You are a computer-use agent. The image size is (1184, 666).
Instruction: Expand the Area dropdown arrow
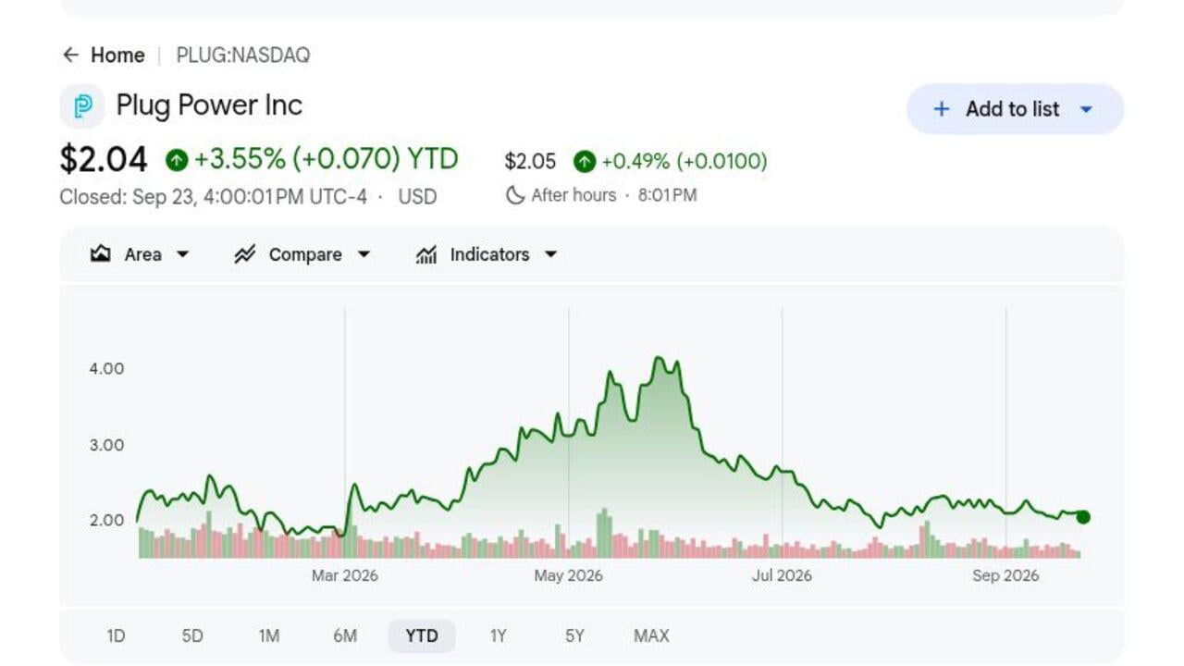[182, 254]
